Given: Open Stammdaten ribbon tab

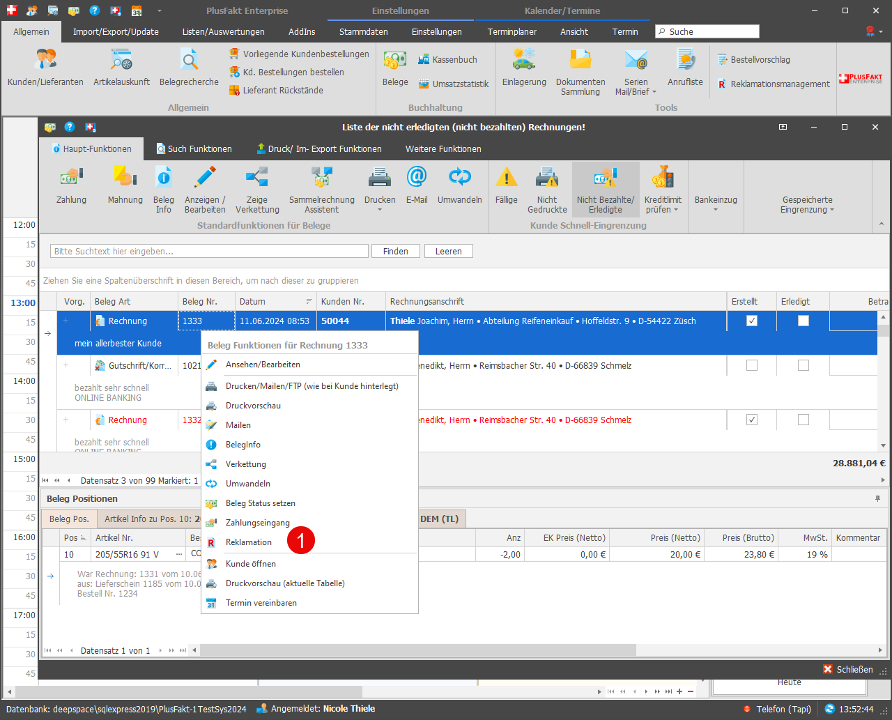Looking at the screenshot, I should 362,31.
